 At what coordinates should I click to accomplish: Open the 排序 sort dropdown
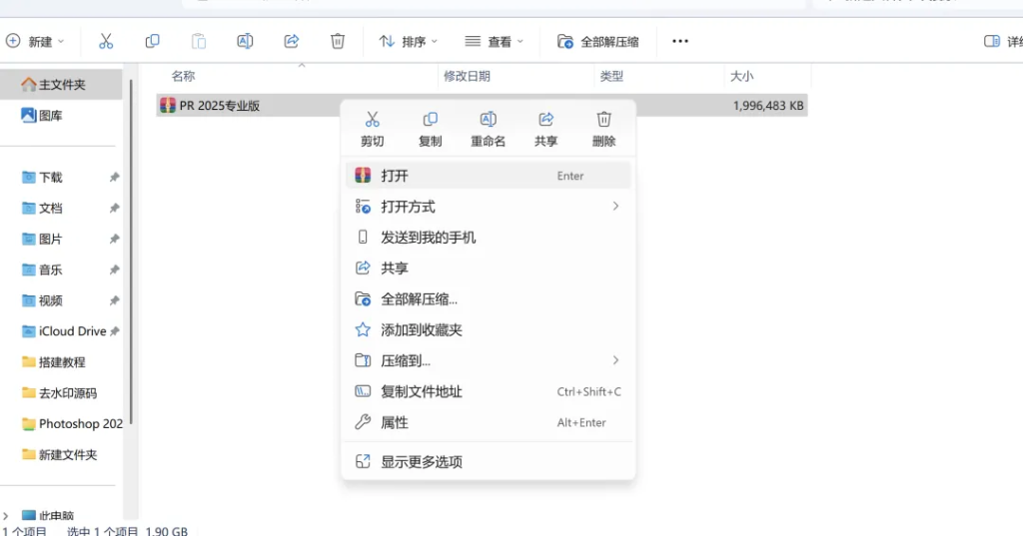[409, 42]
